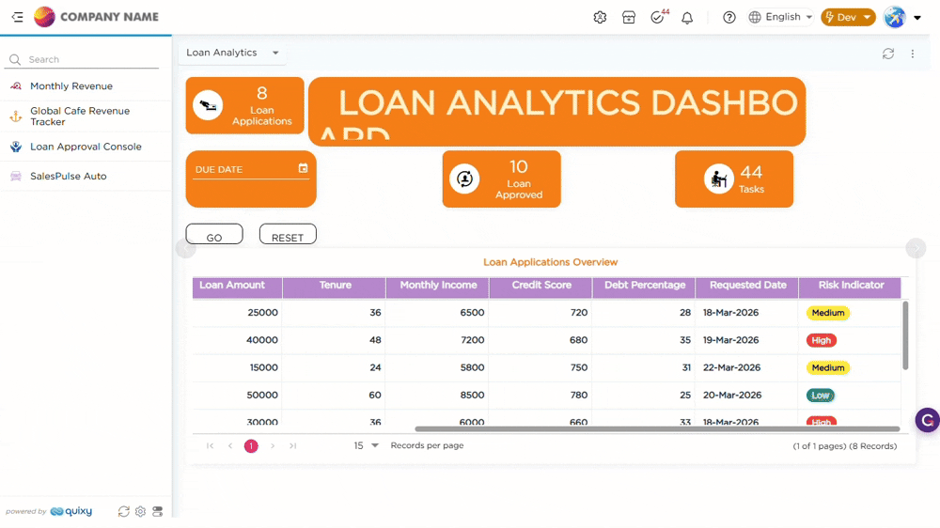Expand the English language dropdown
Screen dimensions: 940x528
tap(782, 17)
